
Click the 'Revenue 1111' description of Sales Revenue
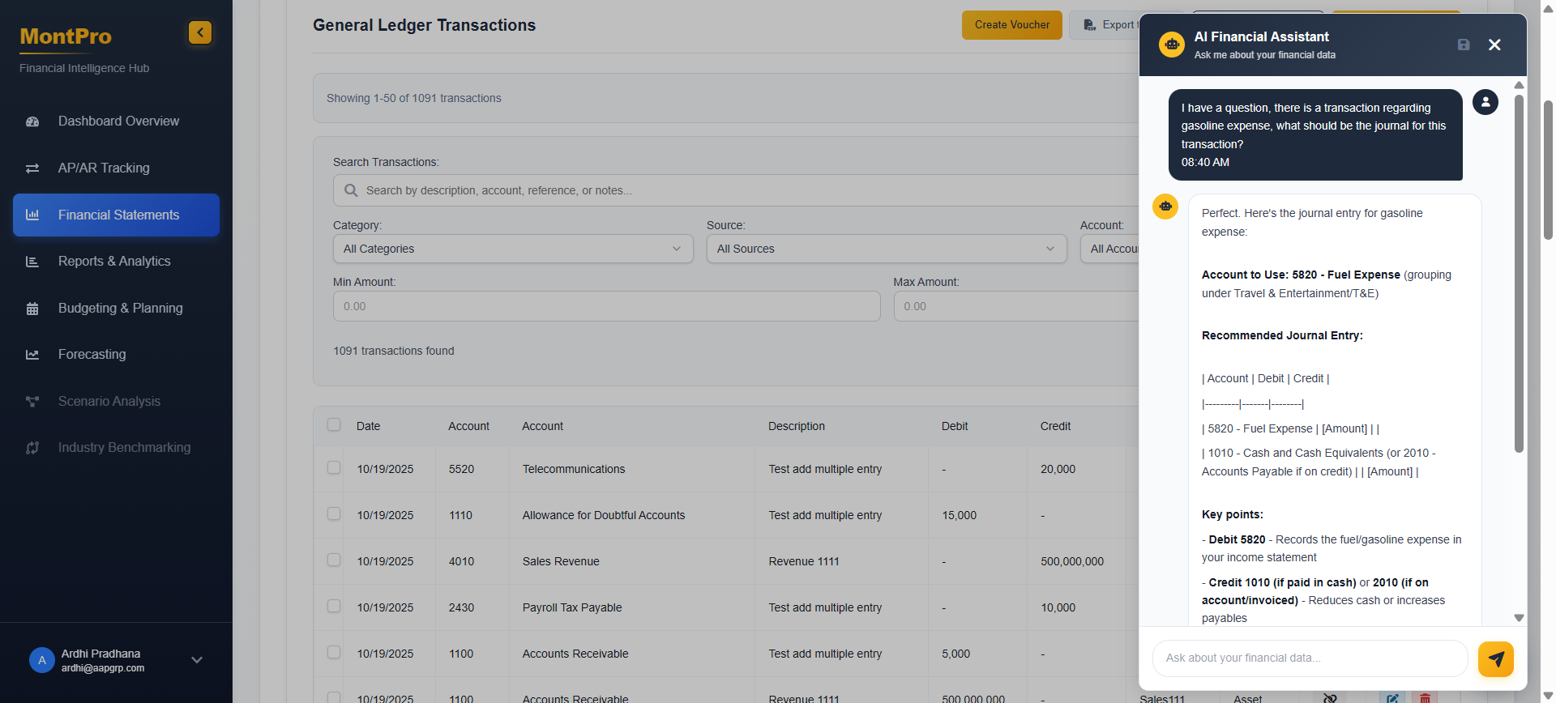(x=804, y=561)
